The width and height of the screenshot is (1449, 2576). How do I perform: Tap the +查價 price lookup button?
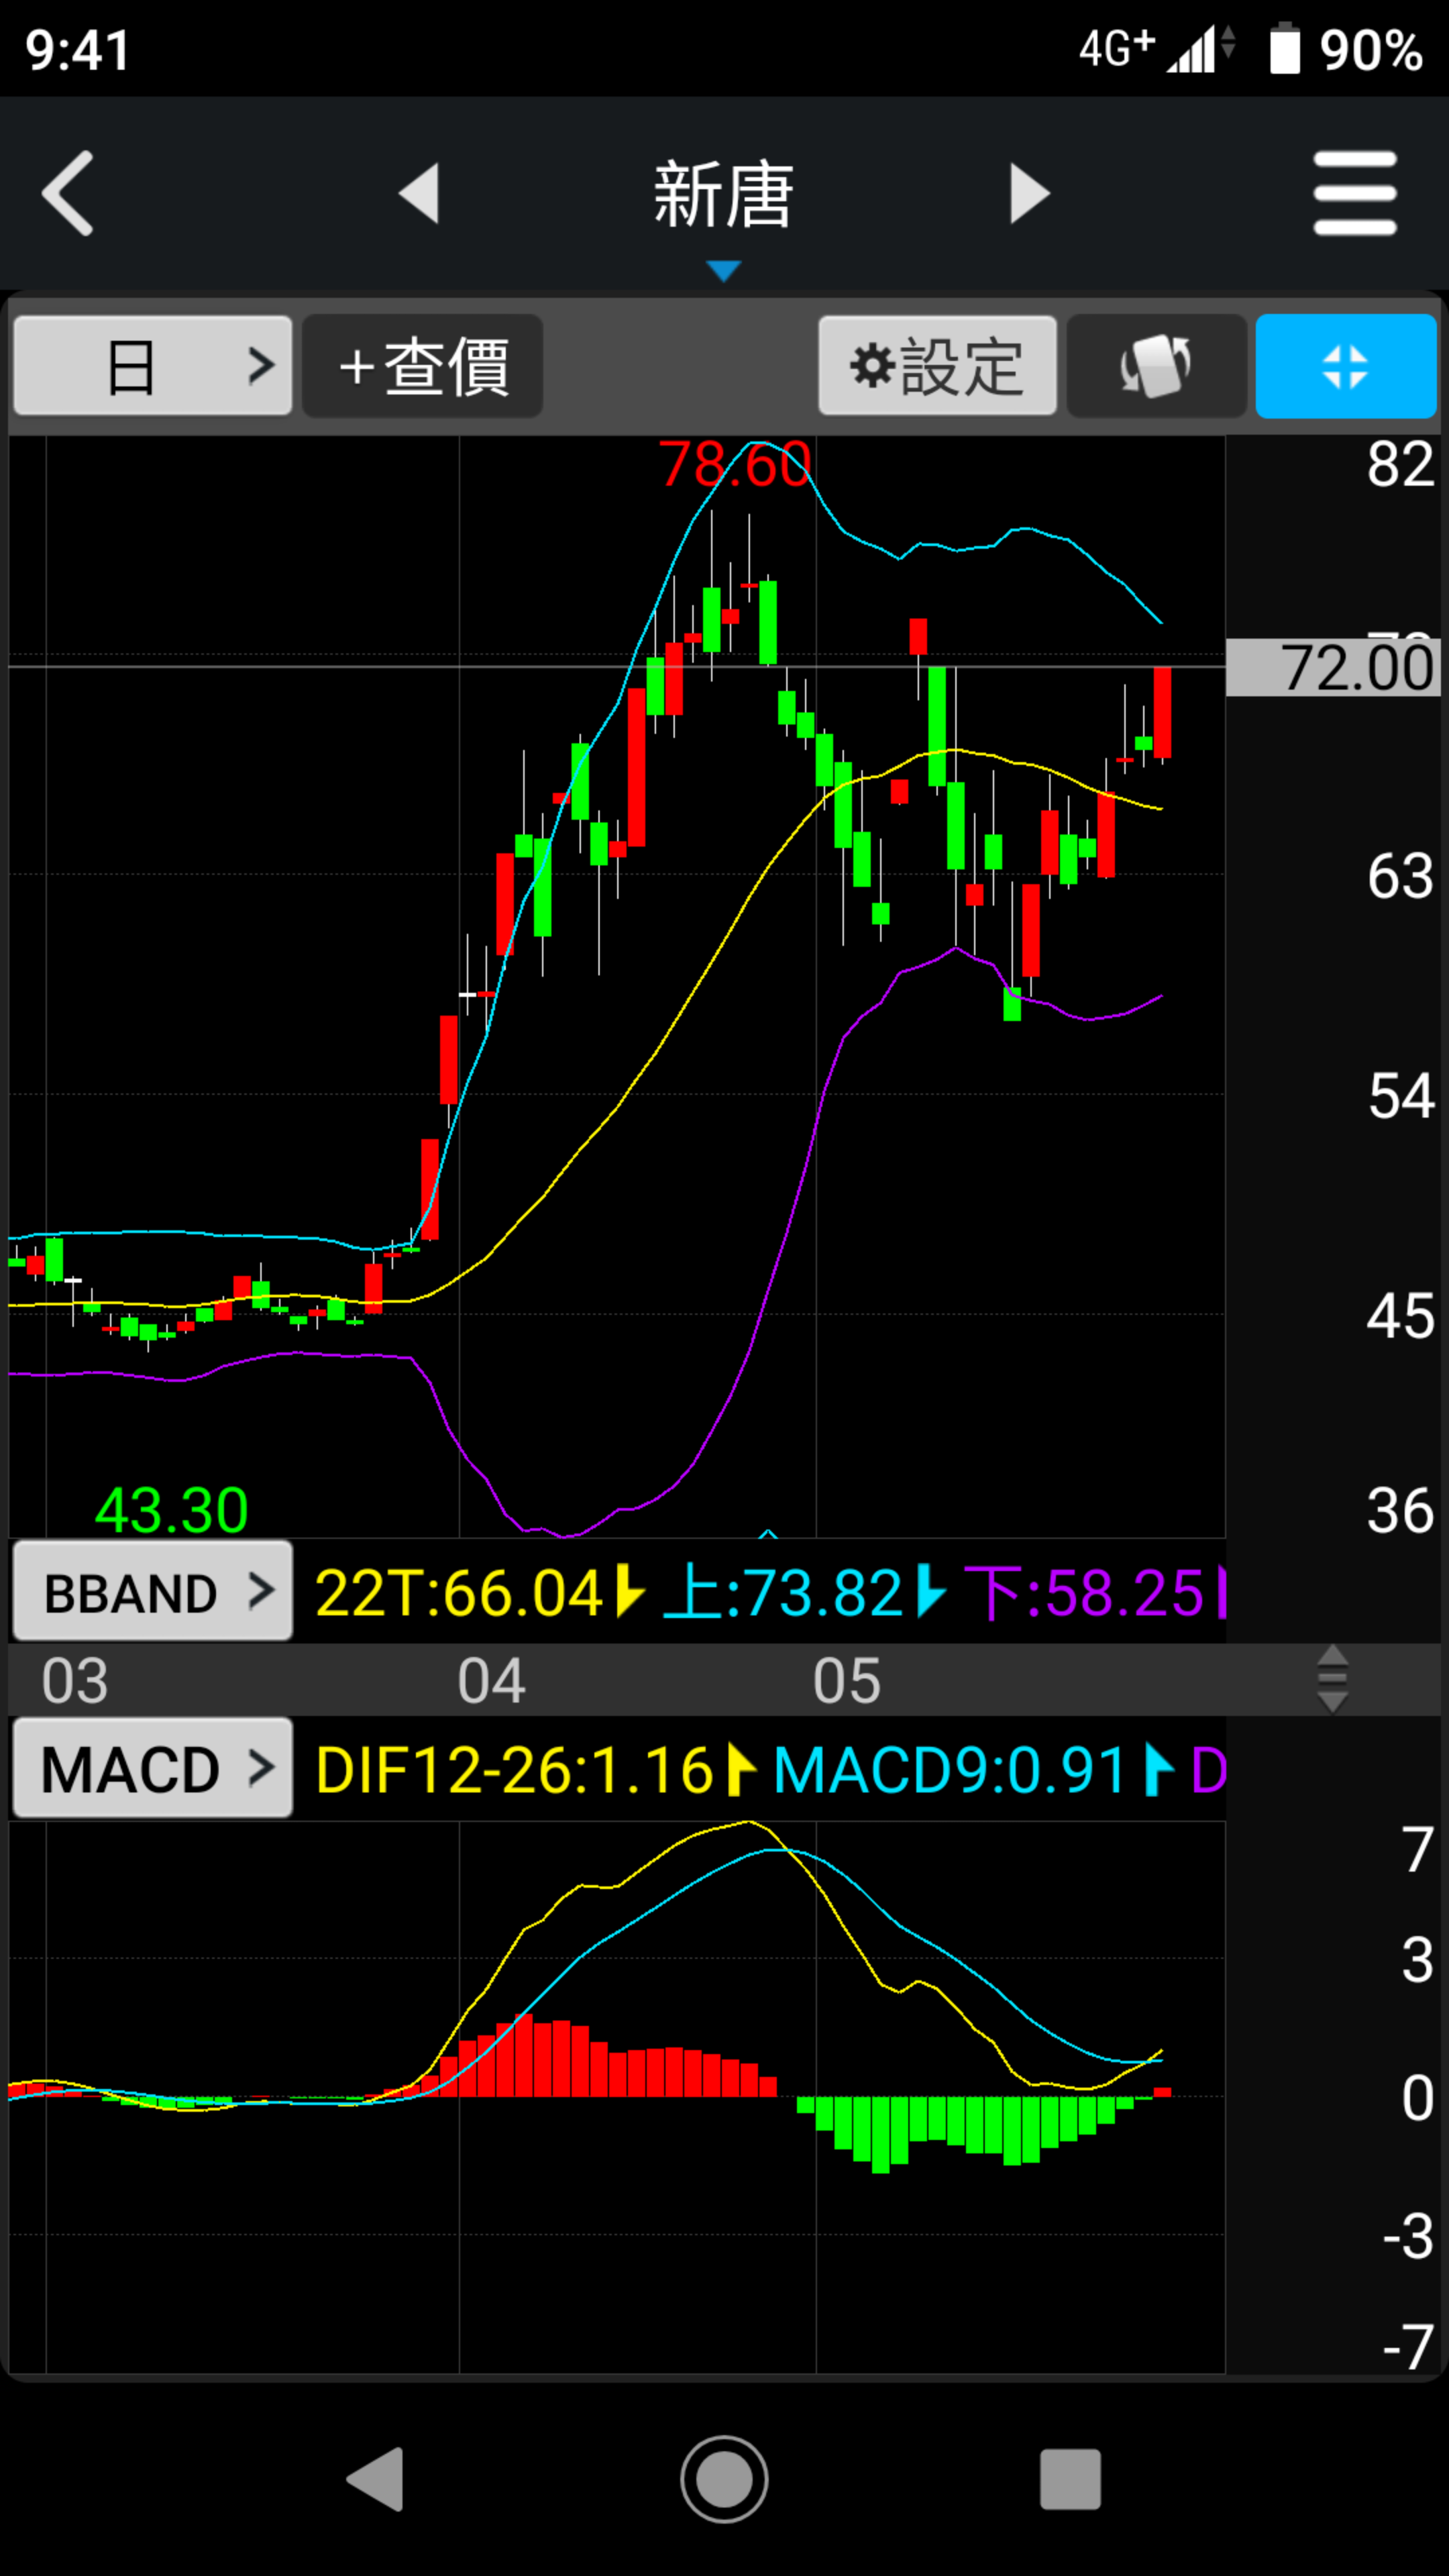pos(423,366)
